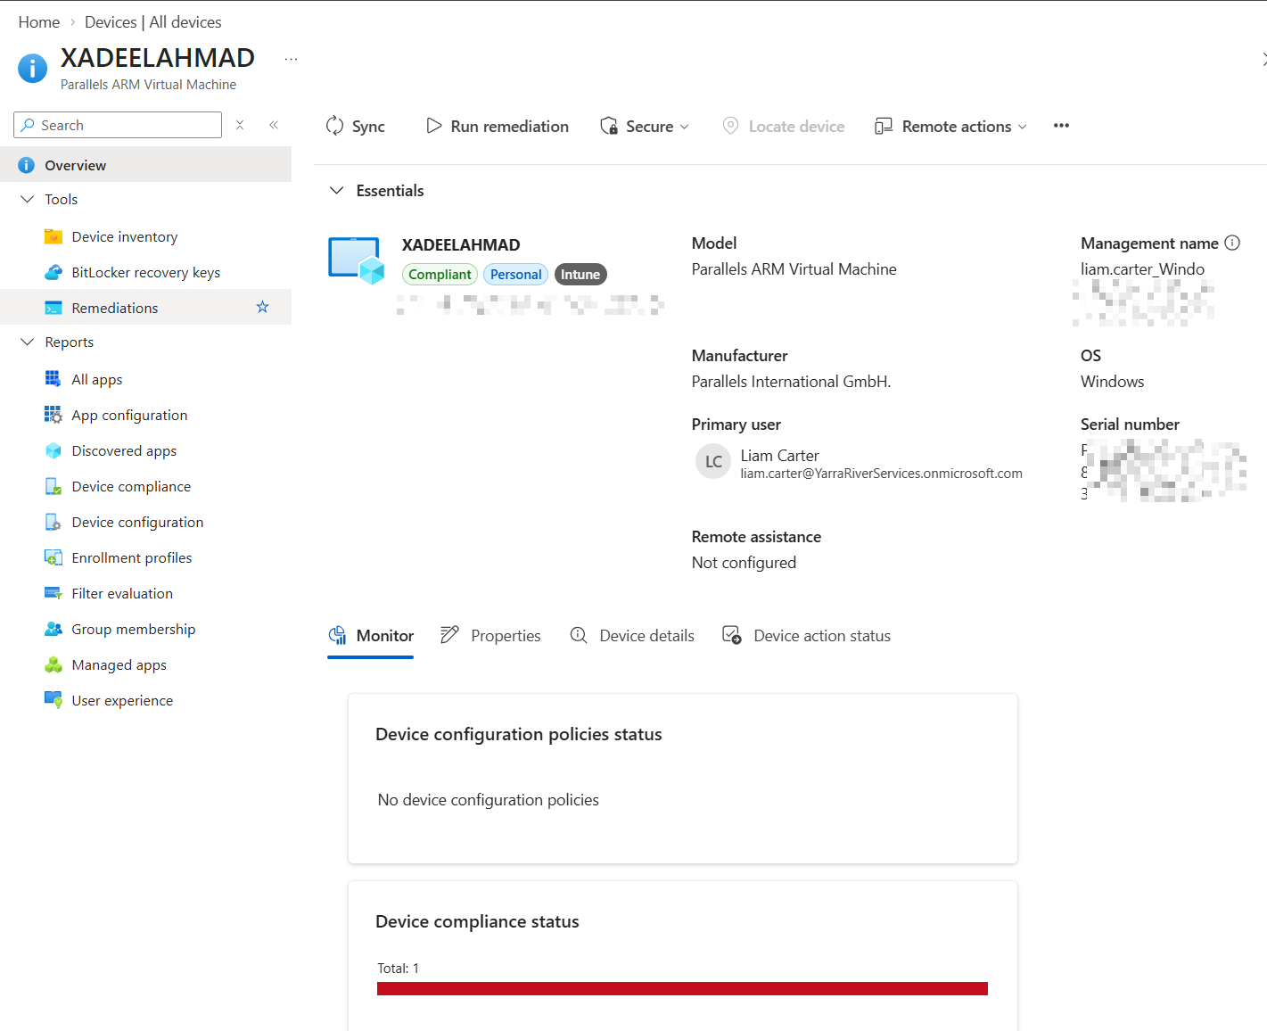Toggle the favorite star on Remediations
The height and width of the screenshot is (1031, 1267).
[x=262, y=307]
